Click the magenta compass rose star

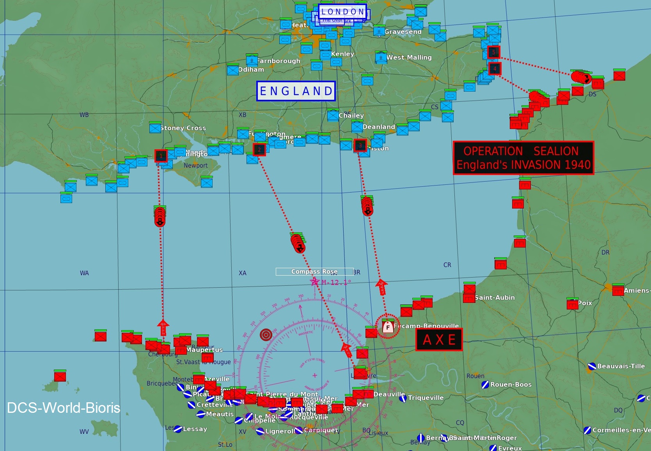click(315, 281)
